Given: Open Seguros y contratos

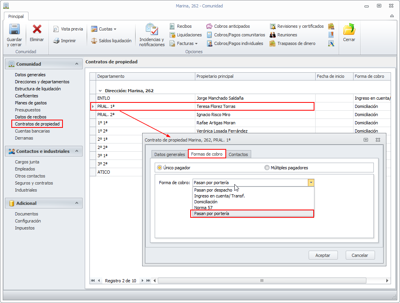Looking at the screenshot, I should coord(34,183).
